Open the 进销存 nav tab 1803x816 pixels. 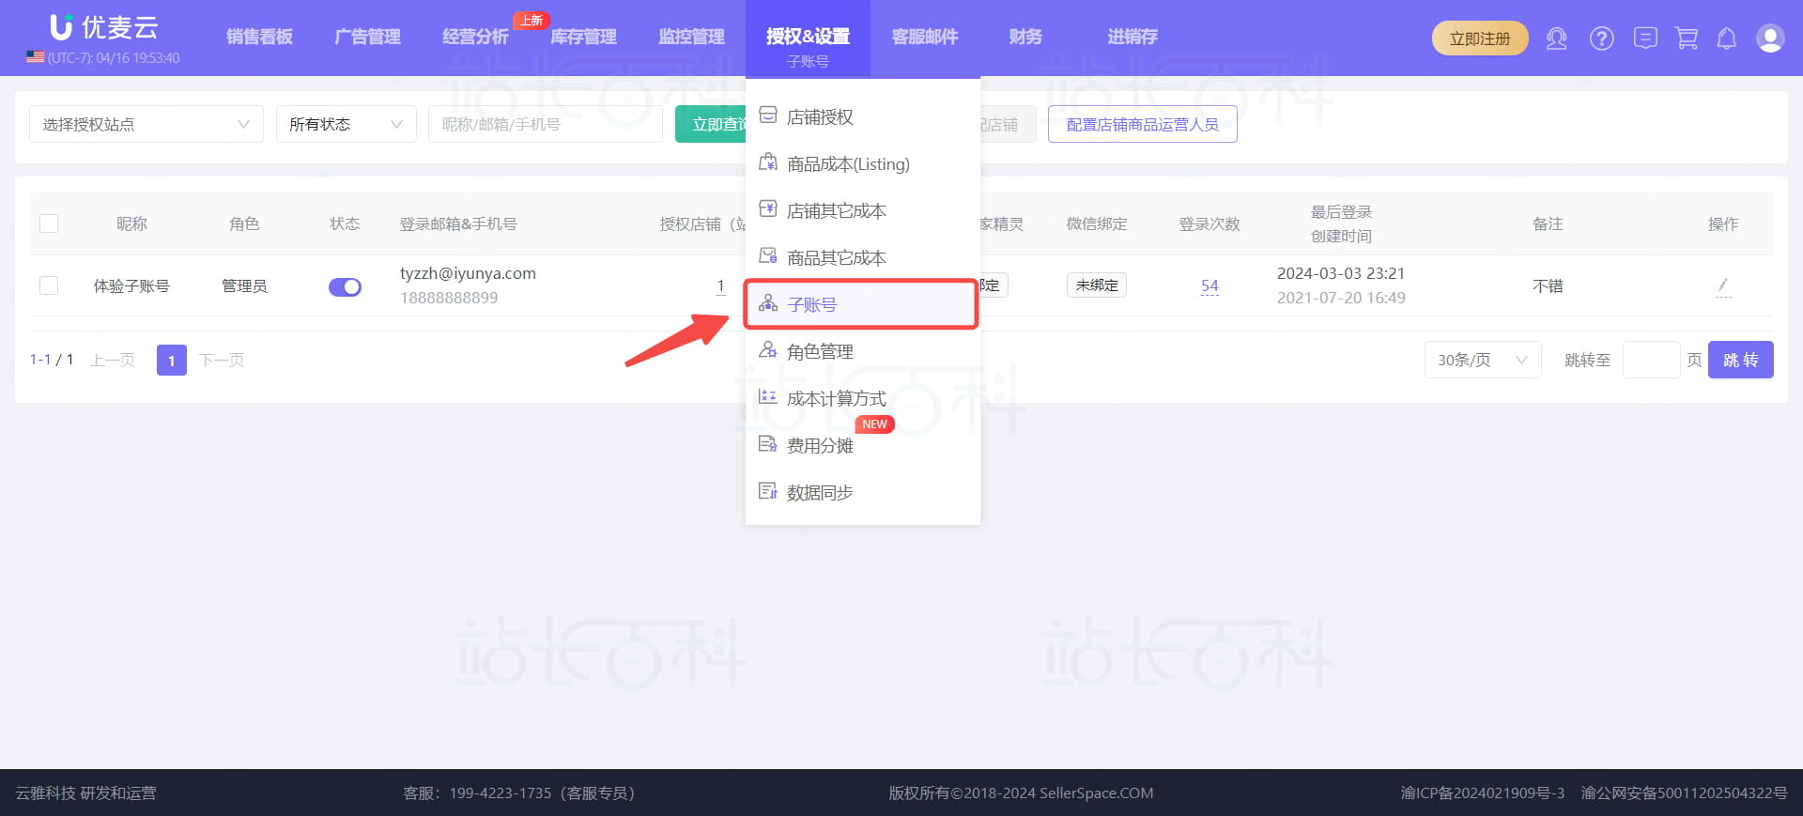click(x=1132, y=37)
